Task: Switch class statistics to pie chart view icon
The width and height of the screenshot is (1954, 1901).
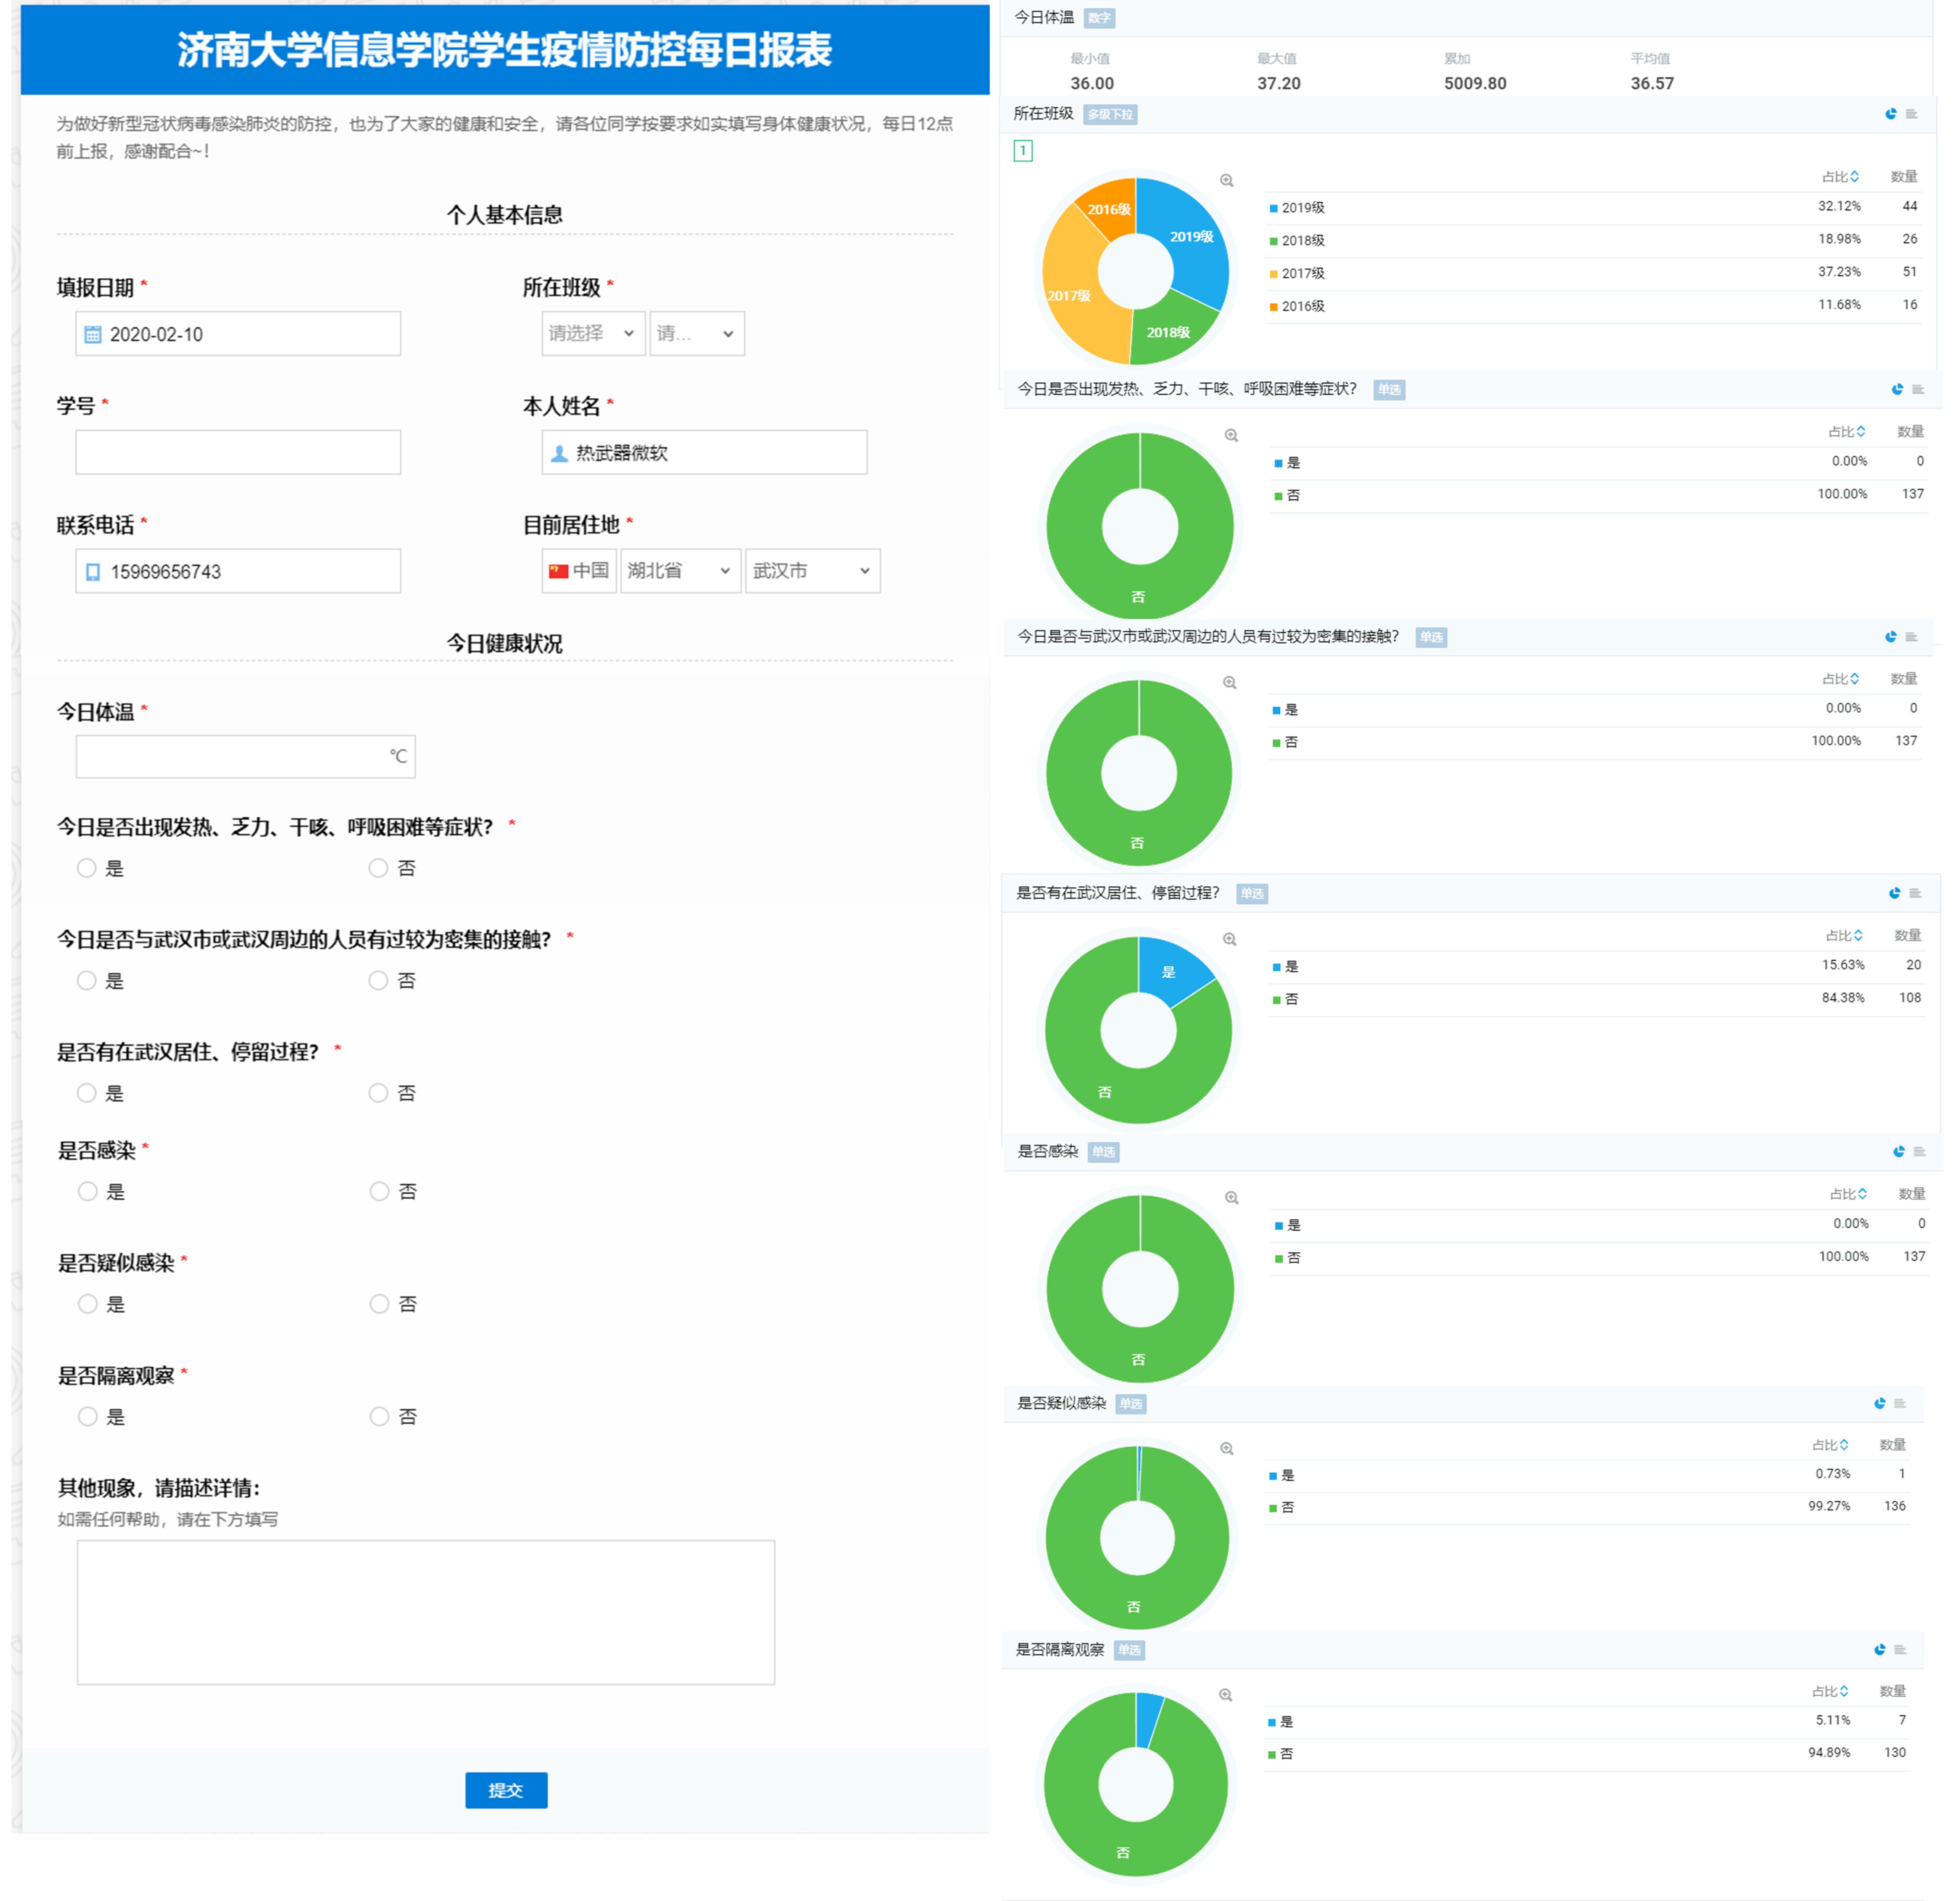Action: click(x=1890, y=114)
